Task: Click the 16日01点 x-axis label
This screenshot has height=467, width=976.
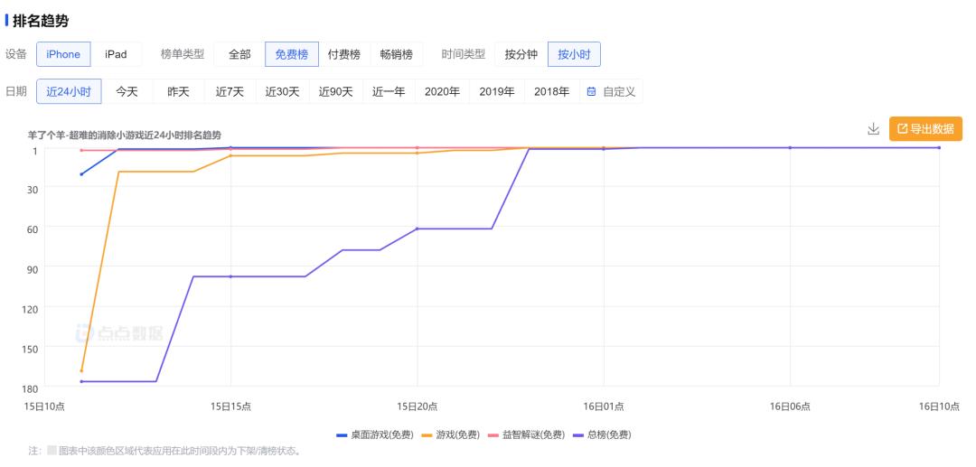Action: click(x=604, y=406)
